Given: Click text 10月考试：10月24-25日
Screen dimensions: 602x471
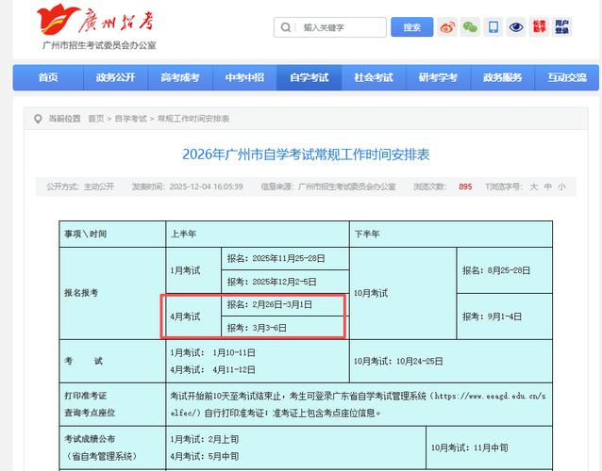Looking at the screenshot, I should 398,362.
